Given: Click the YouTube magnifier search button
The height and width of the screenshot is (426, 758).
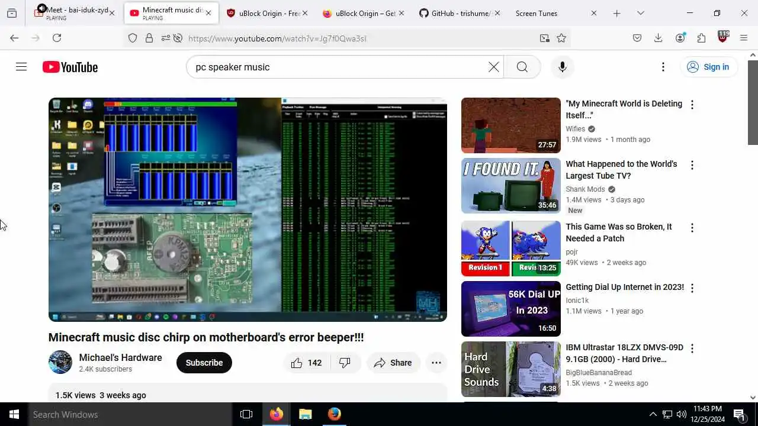Looking at the screenshot, I should coord(522,67).
